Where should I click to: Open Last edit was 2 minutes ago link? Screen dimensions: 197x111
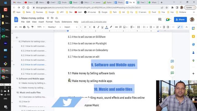94,22
